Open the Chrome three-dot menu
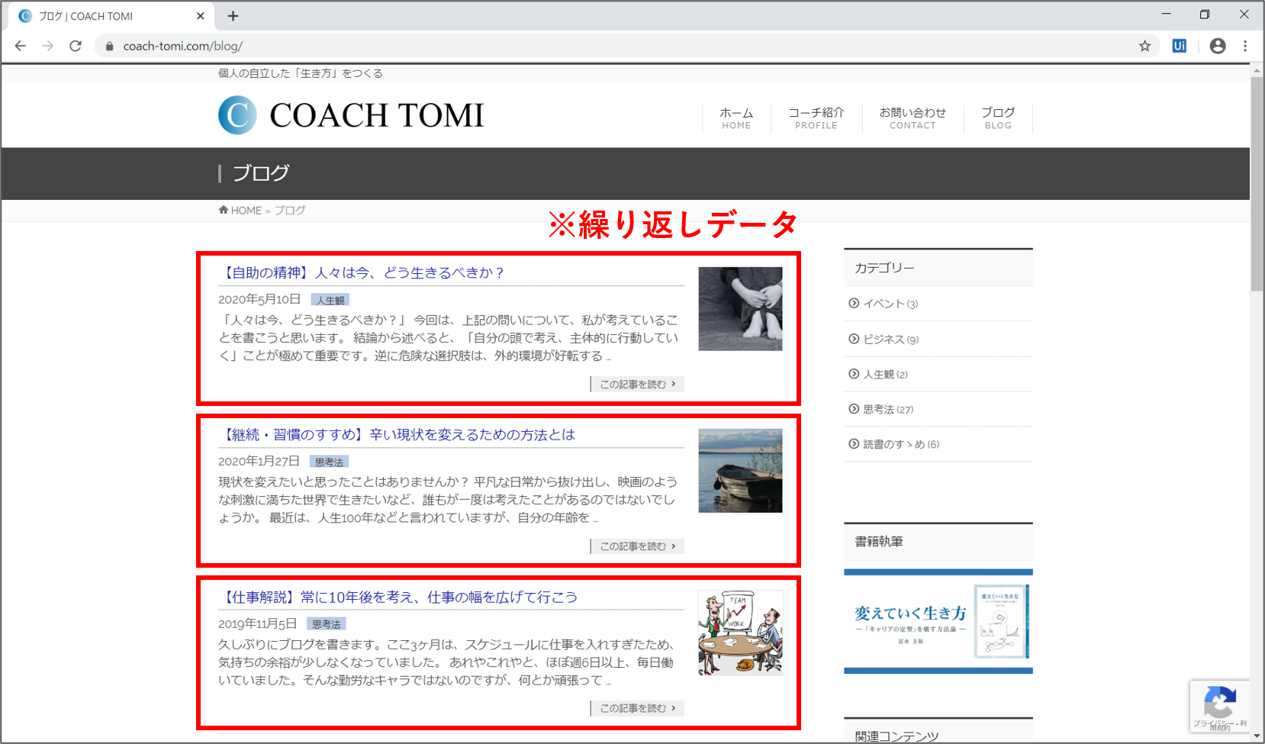 (1245, 46)
